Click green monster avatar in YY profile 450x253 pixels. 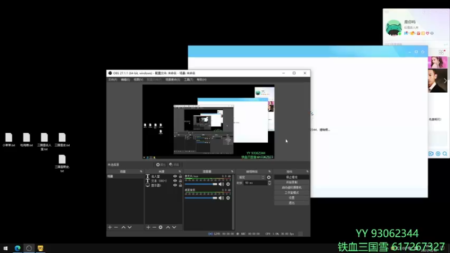(x=393, y=28)
